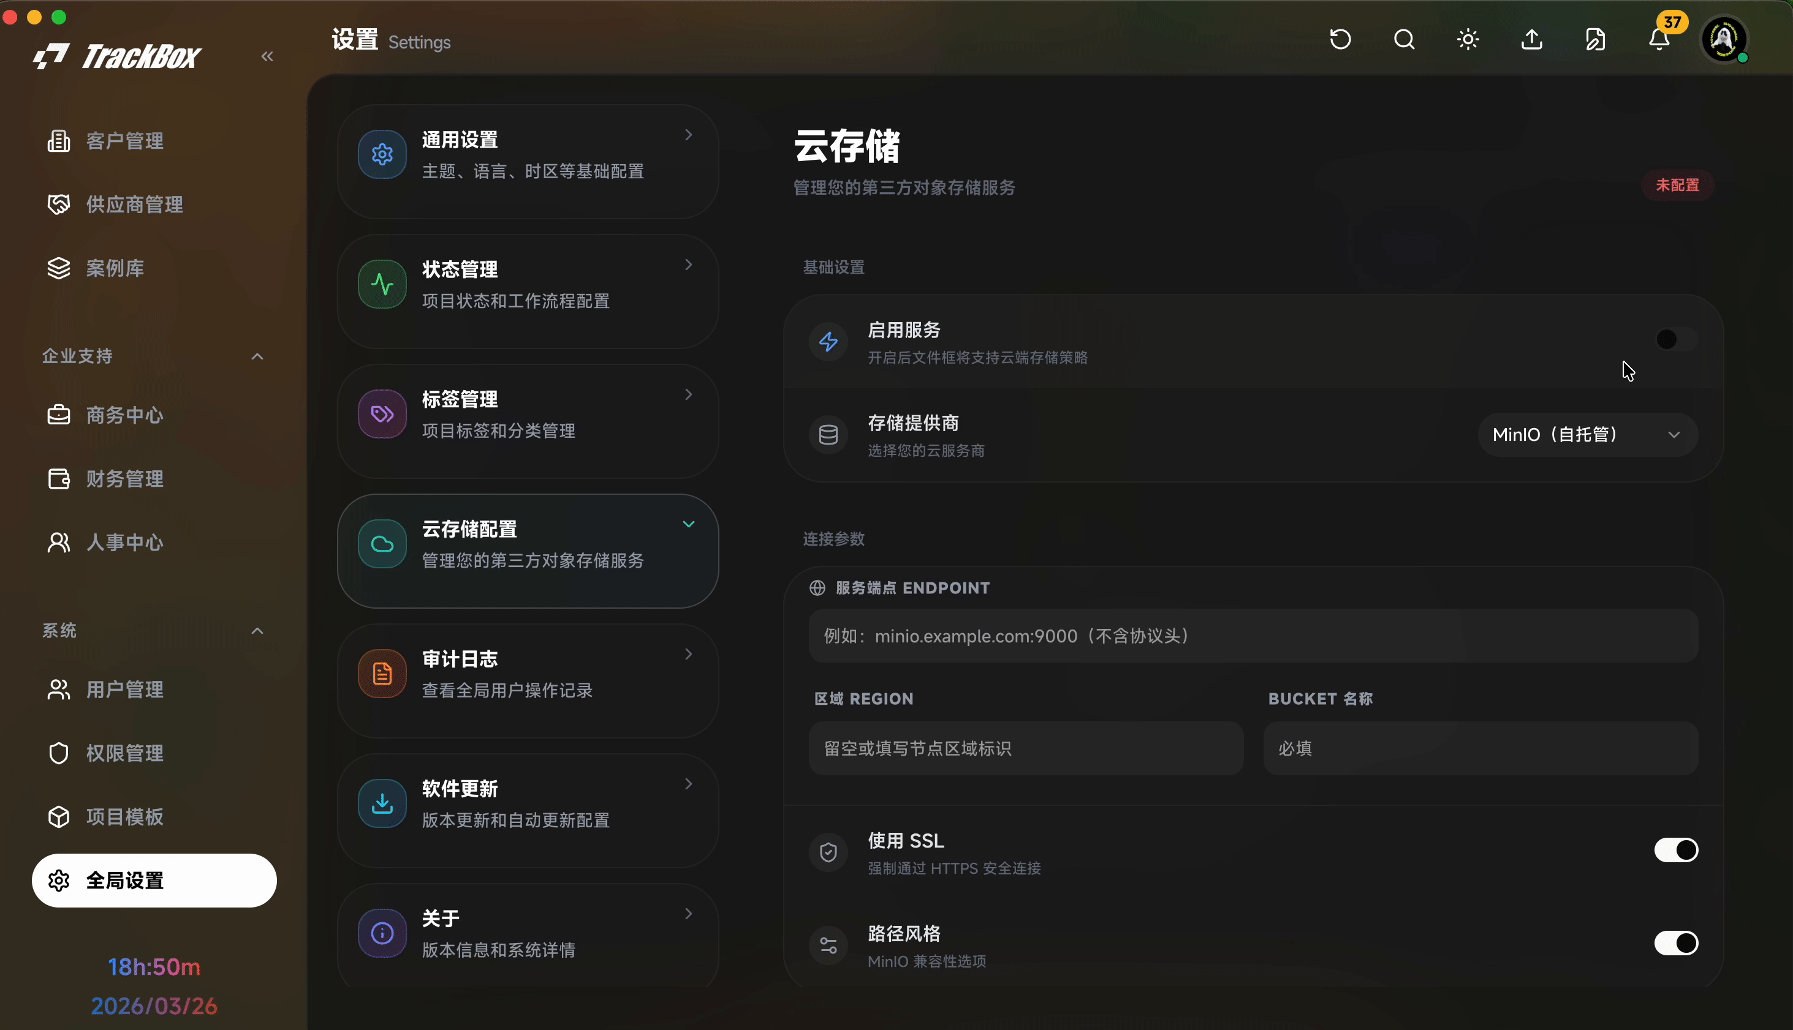Click the download icon of 软件更新 card
Viewport: 1793px width, 1030px height.
(382, 803)
